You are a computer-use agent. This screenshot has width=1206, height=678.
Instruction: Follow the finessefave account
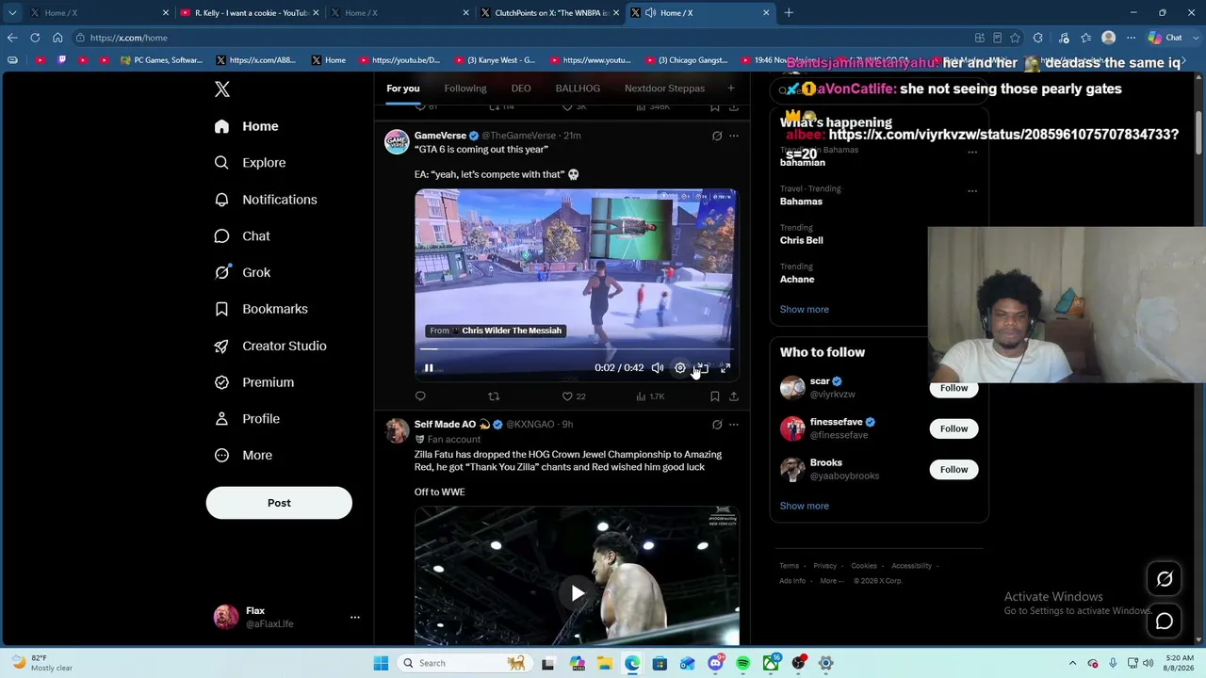(953, 428)
